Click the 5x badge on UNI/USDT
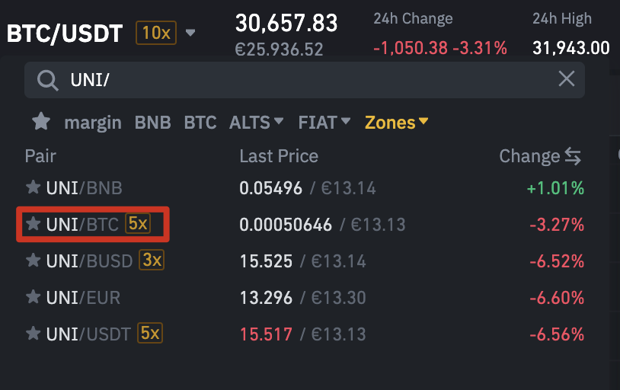This screenshot has width=620, height=390. point(150,333)
